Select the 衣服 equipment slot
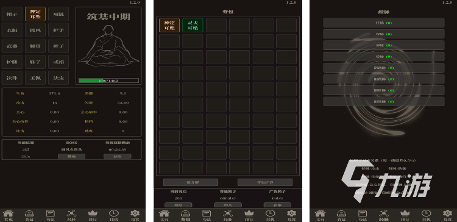Image resolution: width=457 pixels, height=222 pixels. point(12,30)
